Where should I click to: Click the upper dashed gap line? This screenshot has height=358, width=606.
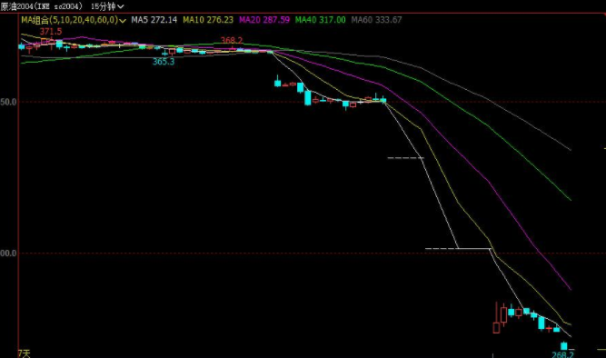click(406, 158)
